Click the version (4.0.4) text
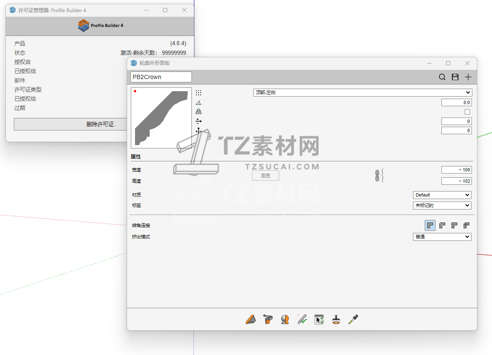 178,43
